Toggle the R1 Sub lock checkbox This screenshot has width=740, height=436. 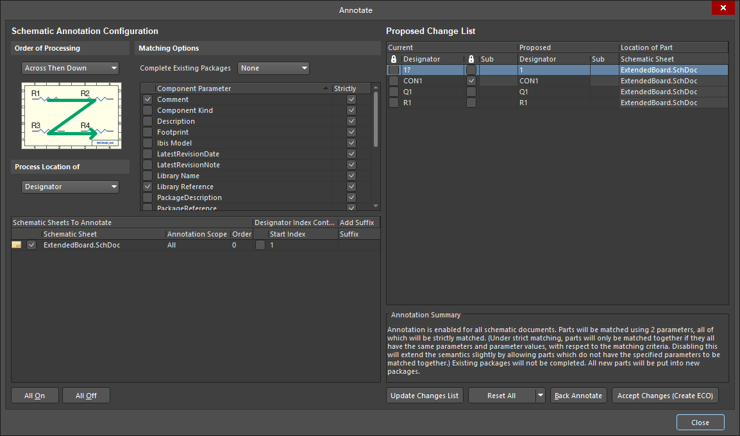[x=471, y=103]
